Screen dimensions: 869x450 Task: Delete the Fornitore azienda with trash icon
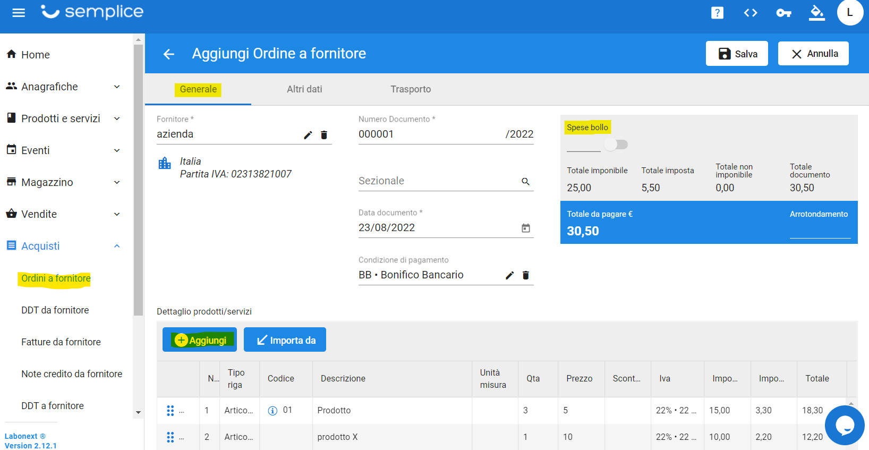click(324, 135)
